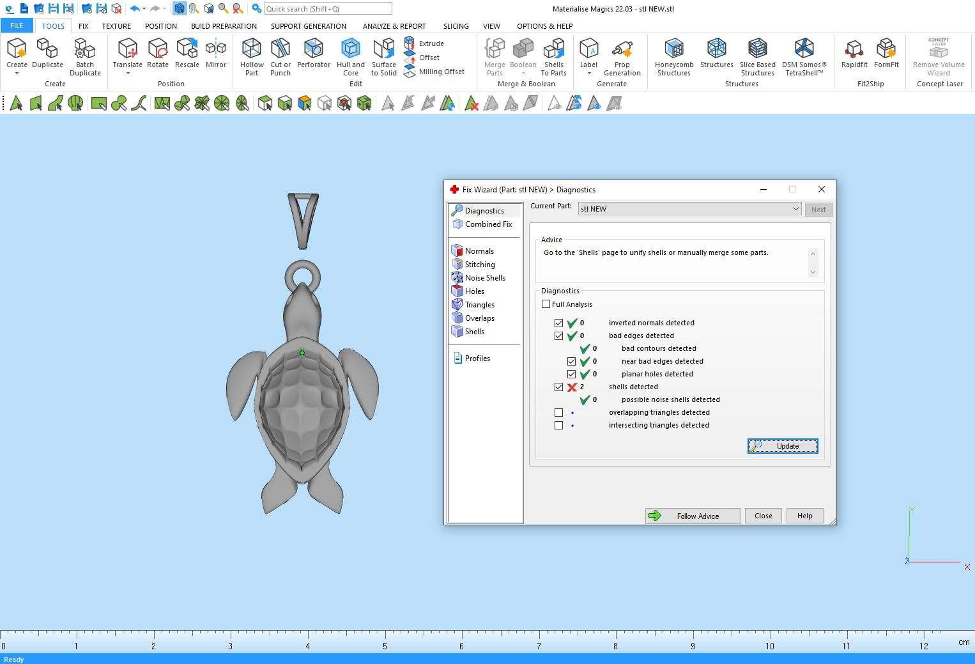Switch to the FIX ribbon tab
Screen dimensions: 975x664
(x=83, y=26)
